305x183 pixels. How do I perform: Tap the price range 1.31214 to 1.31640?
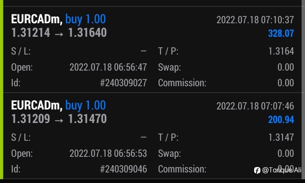[x=59, y=33]
